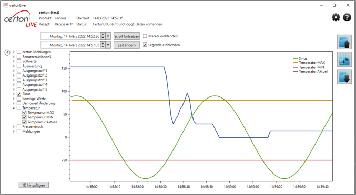Image resolution: width=356 pixels, height=195 pixels.
Task: Collapse the tree panel with left-arrow circle
Action: tap(7, 52)
